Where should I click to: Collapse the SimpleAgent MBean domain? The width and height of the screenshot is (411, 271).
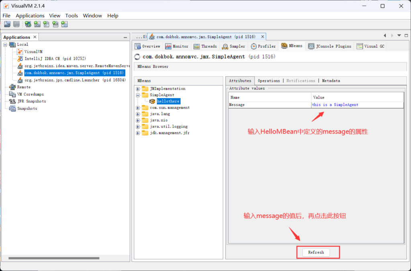(138, 95)
